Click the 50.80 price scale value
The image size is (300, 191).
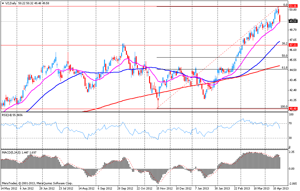tap(293, 9)
